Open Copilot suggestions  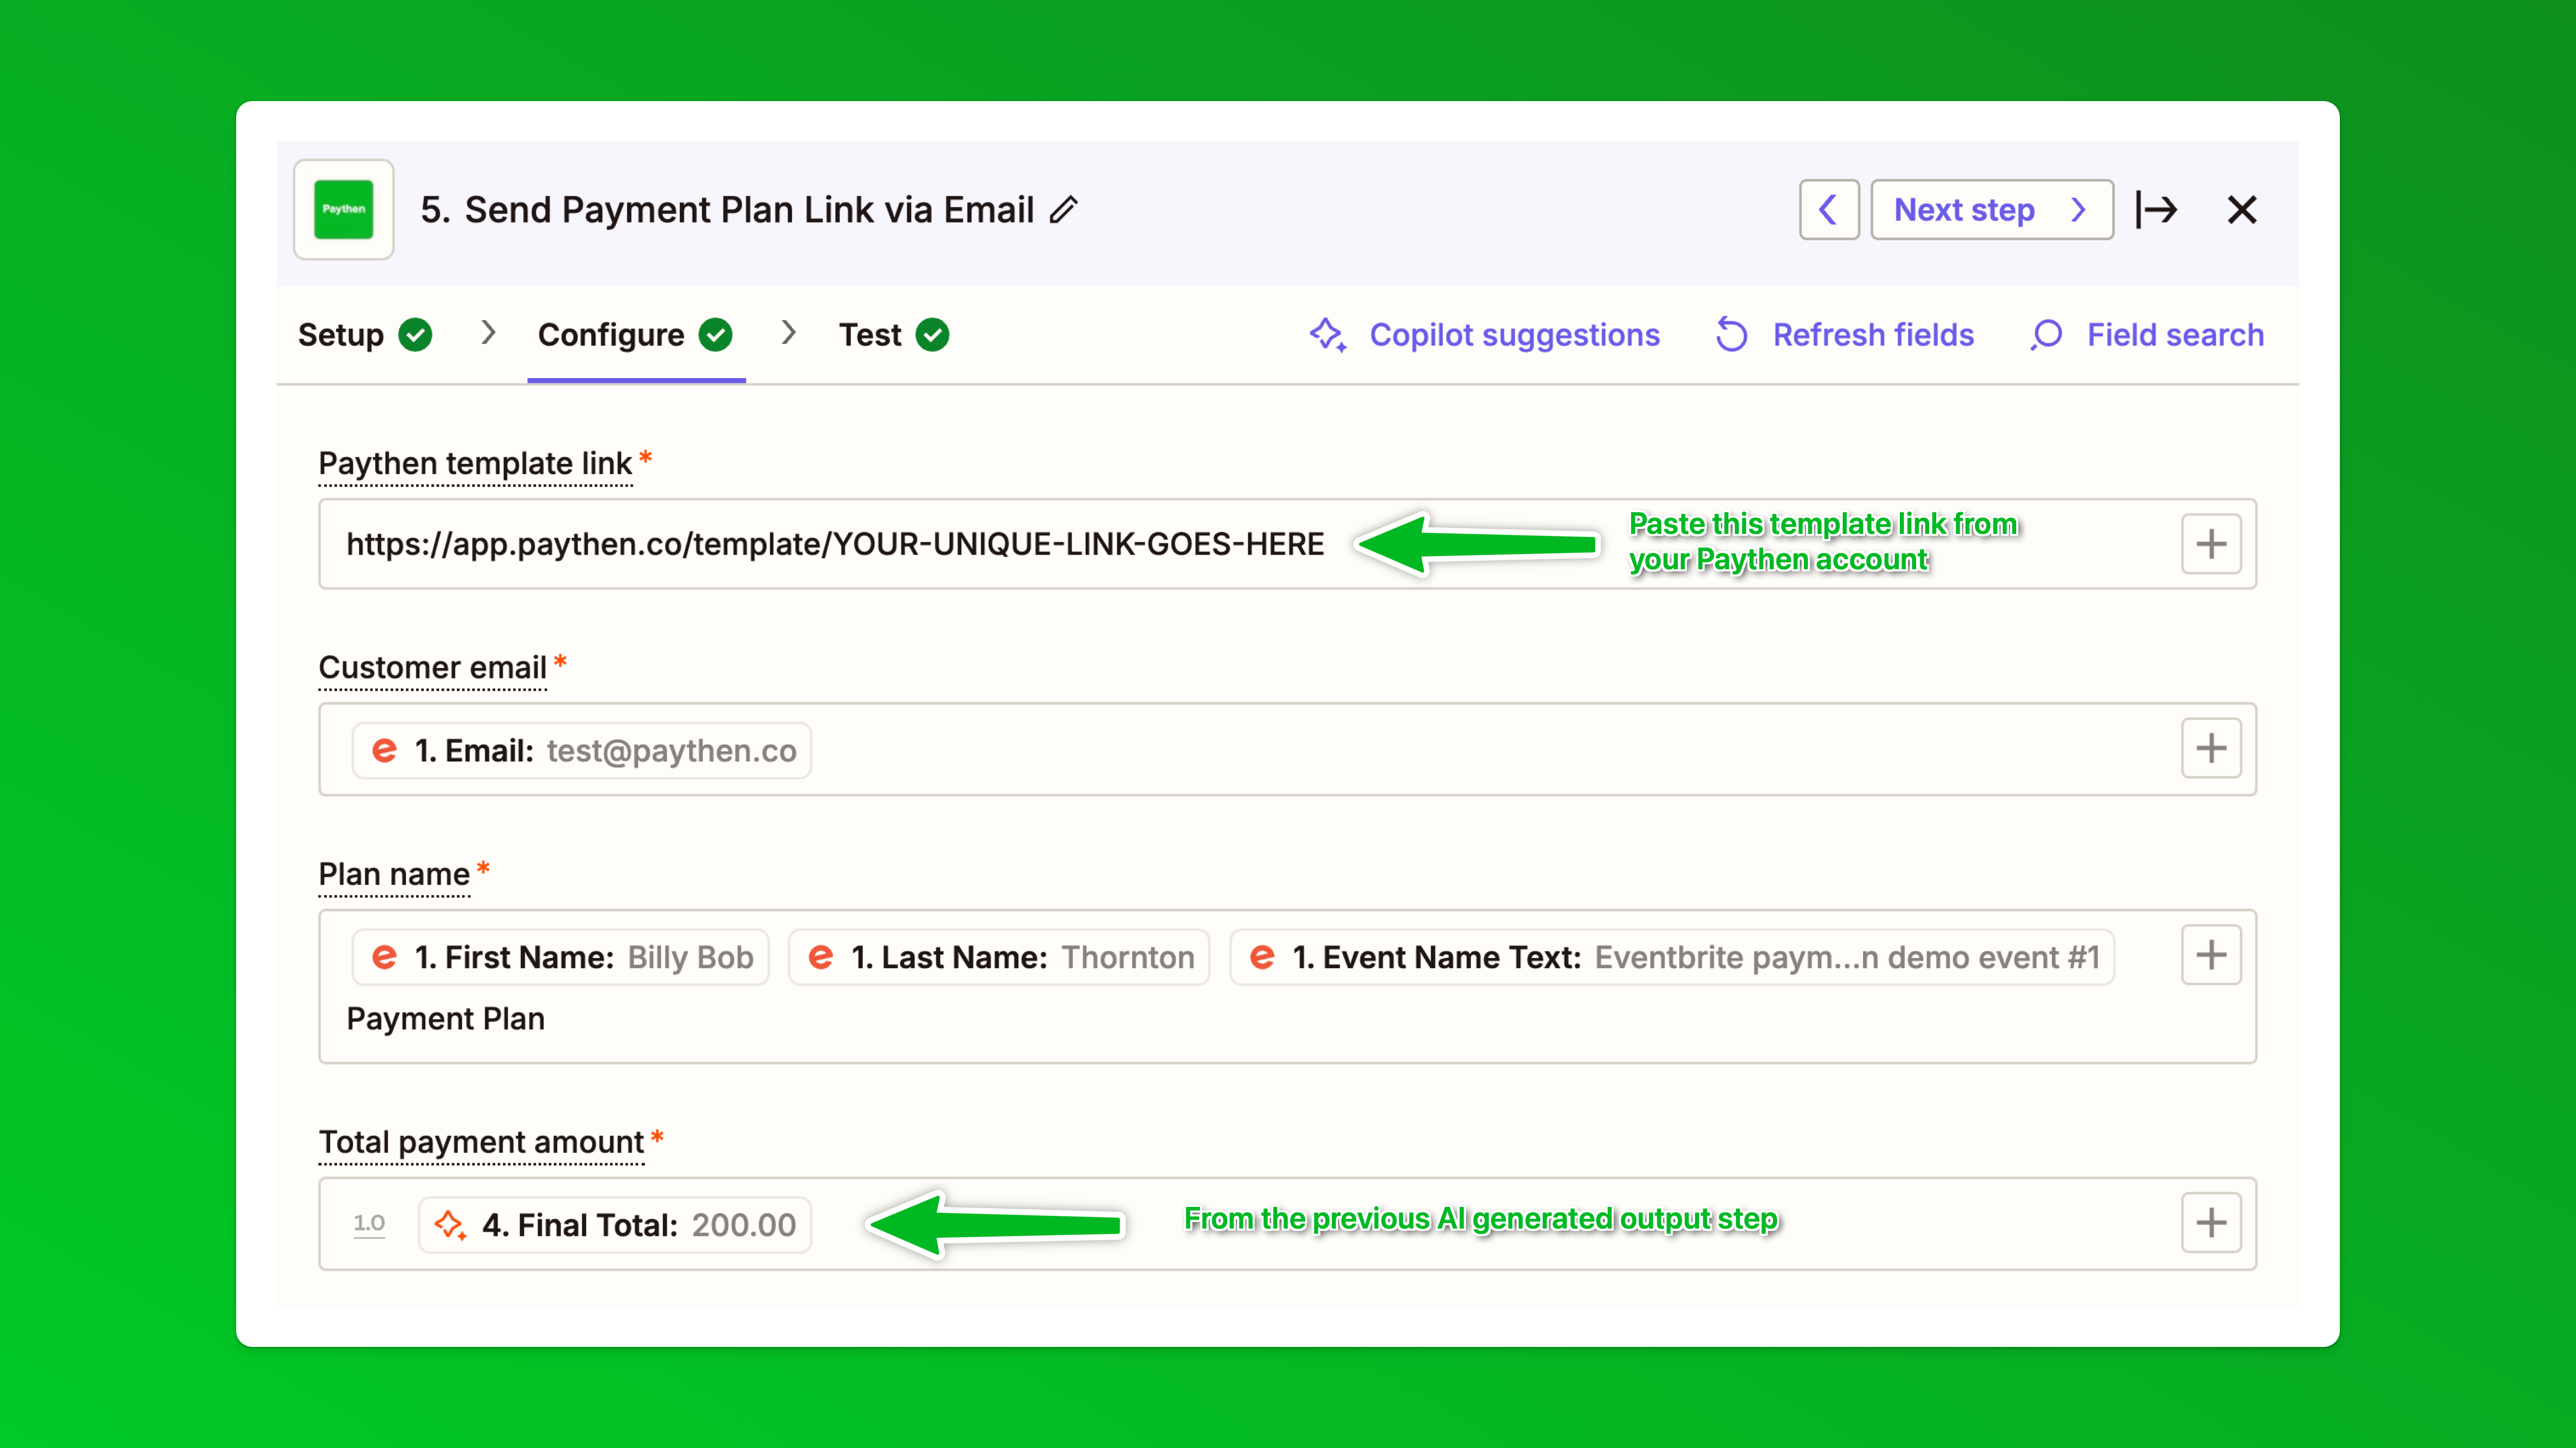1485,335
